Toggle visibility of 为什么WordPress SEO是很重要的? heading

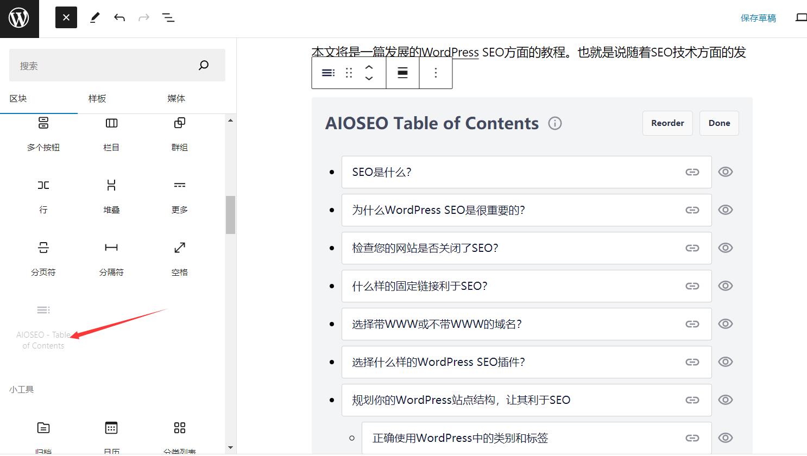pyautogui.click(x=726, y=210)
